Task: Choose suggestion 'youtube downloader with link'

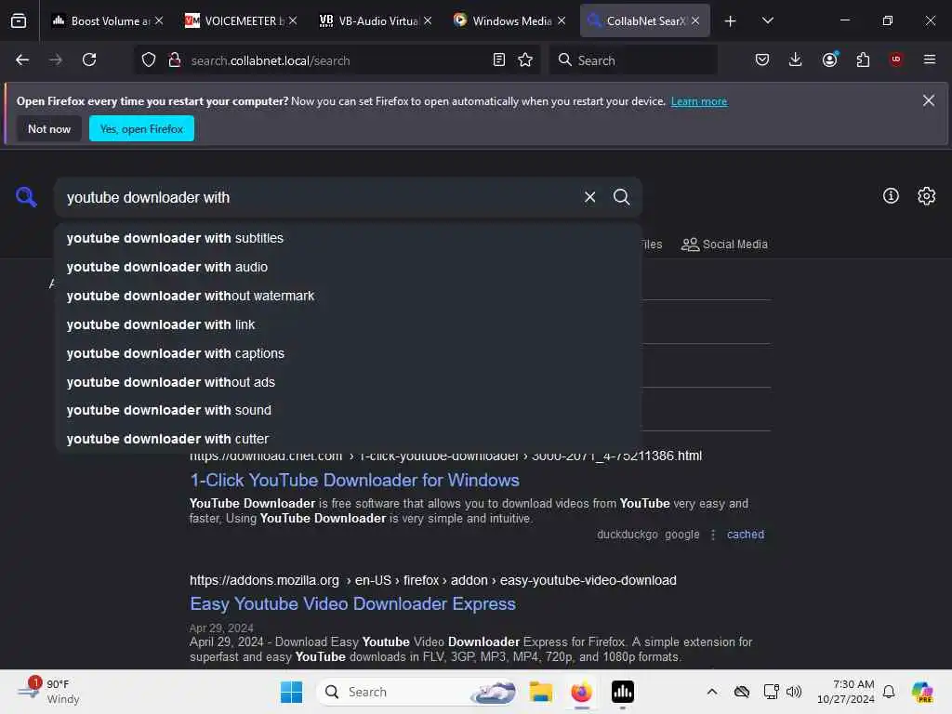Action: click(348, 324)
